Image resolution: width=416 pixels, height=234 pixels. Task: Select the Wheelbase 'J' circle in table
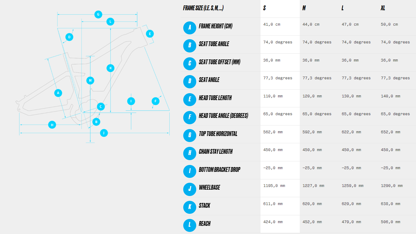point(190,189)
